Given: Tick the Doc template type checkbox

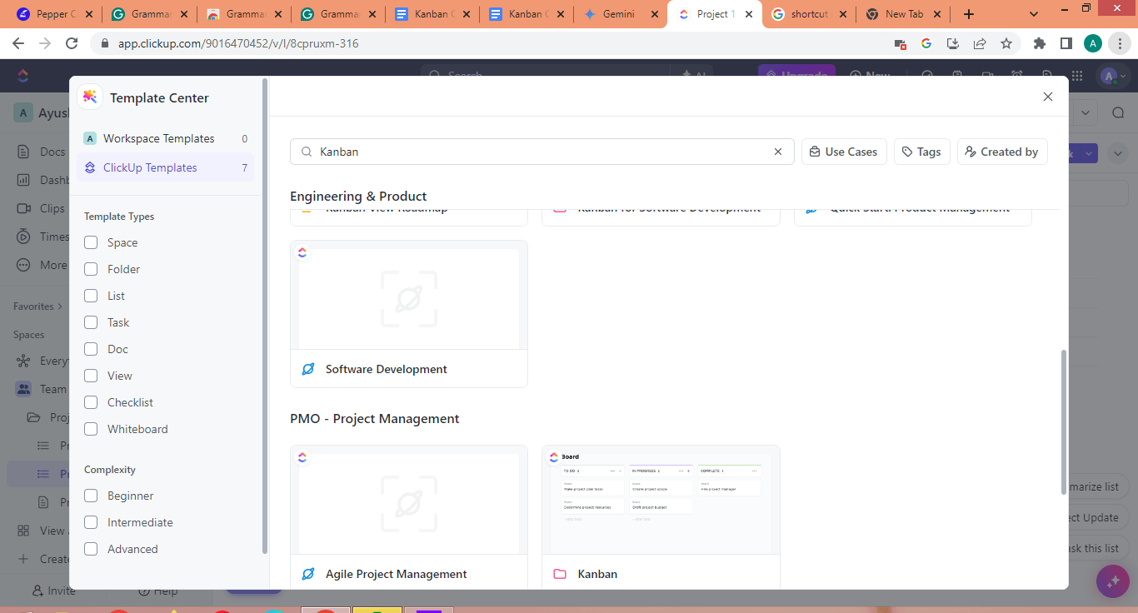Looking at the screenshot, I should click(x=91, y=349).
